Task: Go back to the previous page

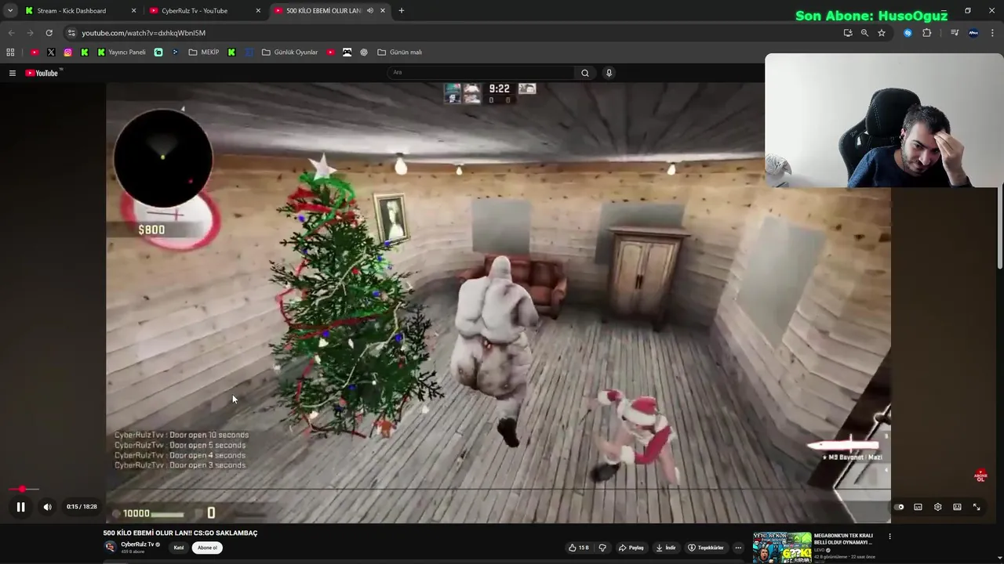Action: point(11,33)
